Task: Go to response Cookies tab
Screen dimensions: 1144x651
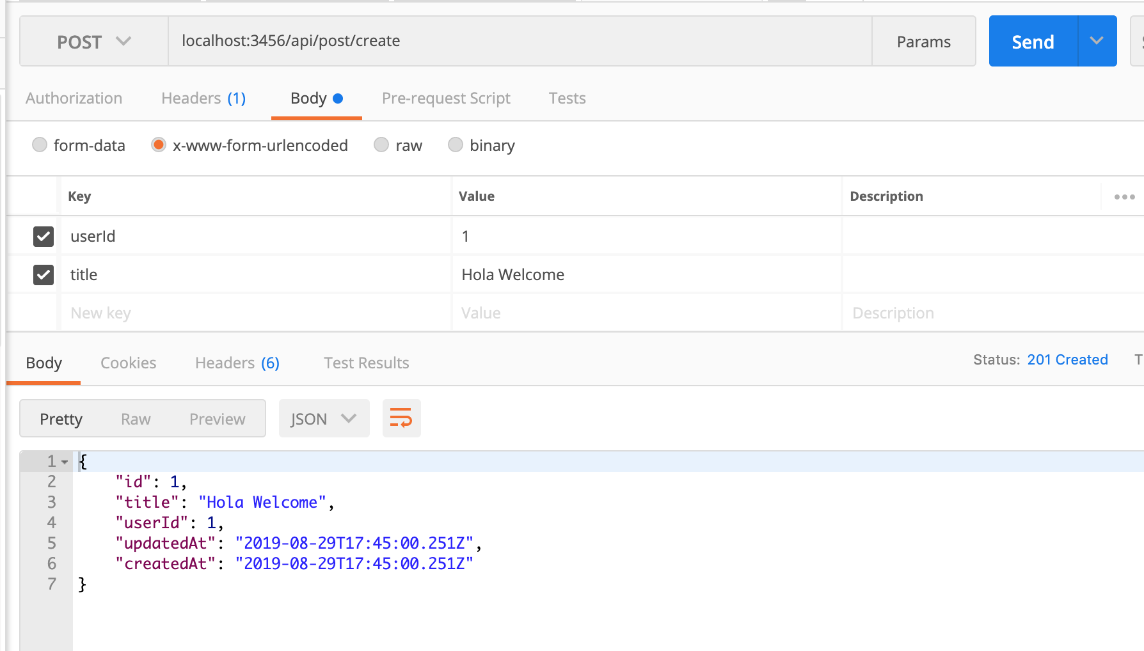Action: click(128, 363)
